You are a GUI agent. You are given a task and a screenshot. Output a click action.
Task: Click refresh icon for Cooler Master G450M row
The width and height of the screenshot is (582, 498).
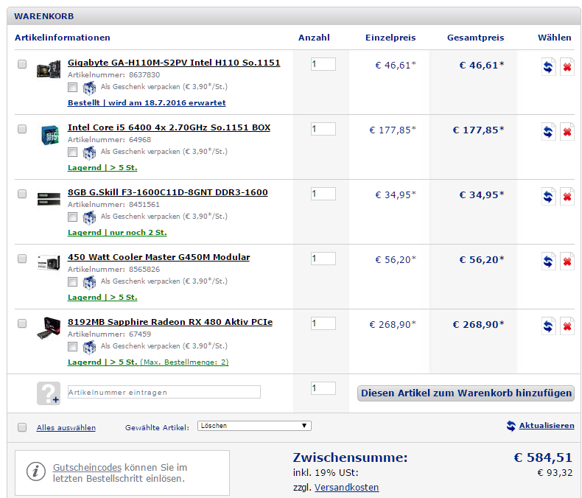[548, 262]
